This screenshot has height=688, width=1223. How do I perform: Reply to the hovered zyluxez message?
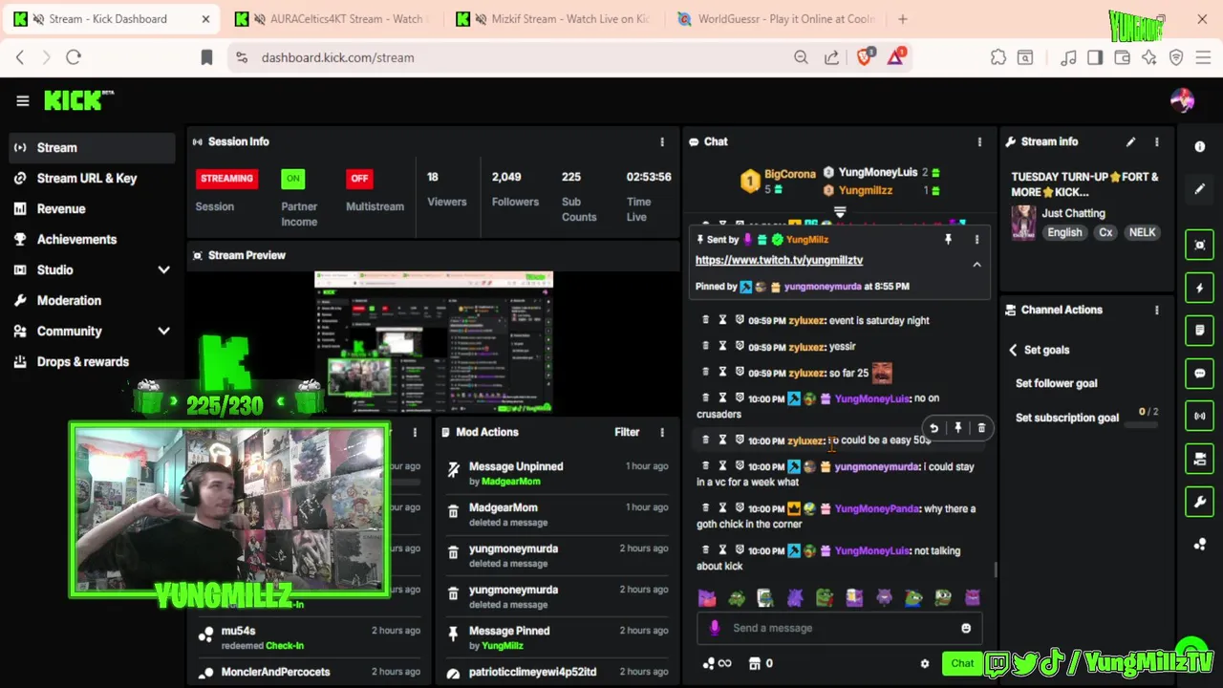click(x=933, y=428)
